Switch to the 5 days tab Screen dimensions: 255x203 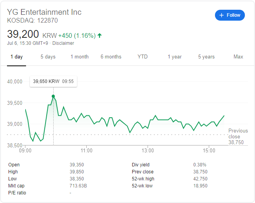click(x=48, y=57)
